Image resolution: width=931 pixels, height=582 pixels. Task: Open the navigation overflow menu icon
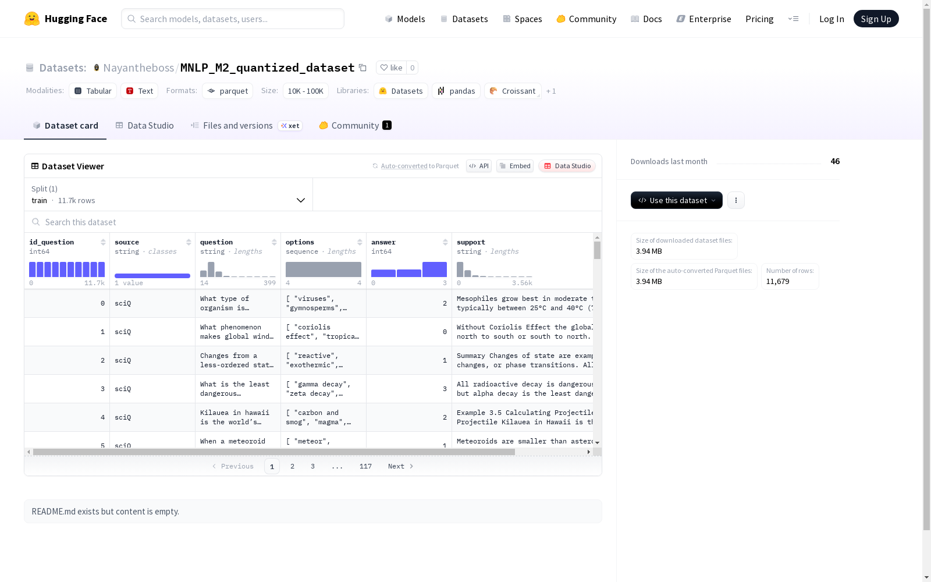[x=793, y=19]
